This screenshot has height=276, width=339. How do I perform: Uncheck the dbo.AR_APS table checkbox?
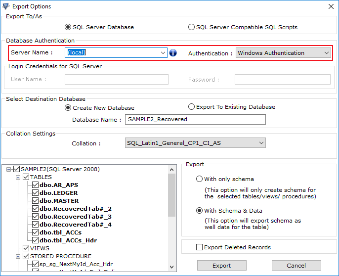pyautogui.click(x=35, y=185)
